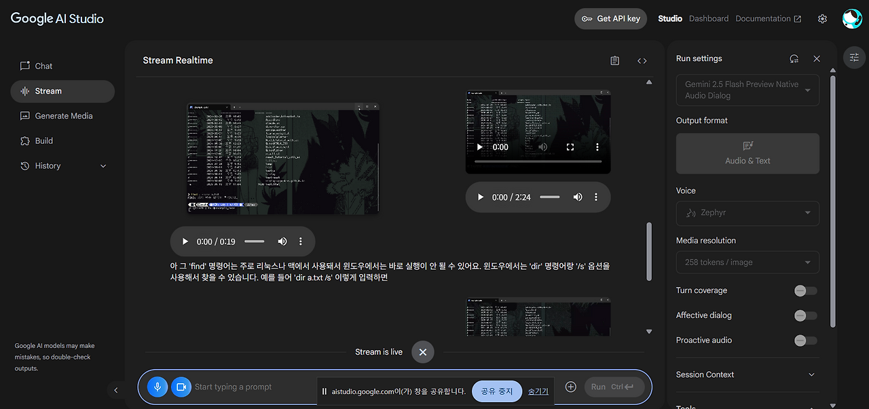Click the Run button
The height and width of the screenshot is (409, 869).
[x=614, y=387]
